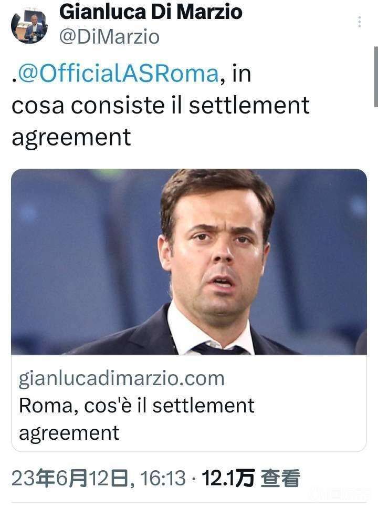Viewport: 378px width, 507px height.
Task: Open the link preview photo of the man
Action: pyautogui.click(x=189, y=262)
